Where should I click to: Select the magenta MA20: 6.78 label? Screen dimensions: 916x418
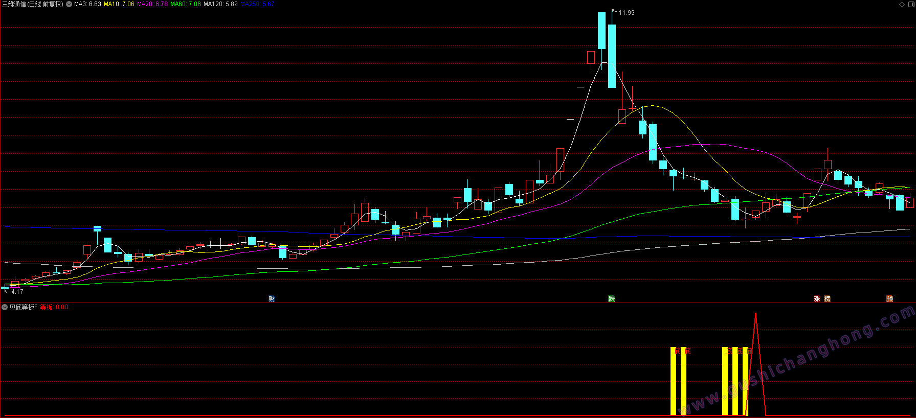(x=152, y=4)
